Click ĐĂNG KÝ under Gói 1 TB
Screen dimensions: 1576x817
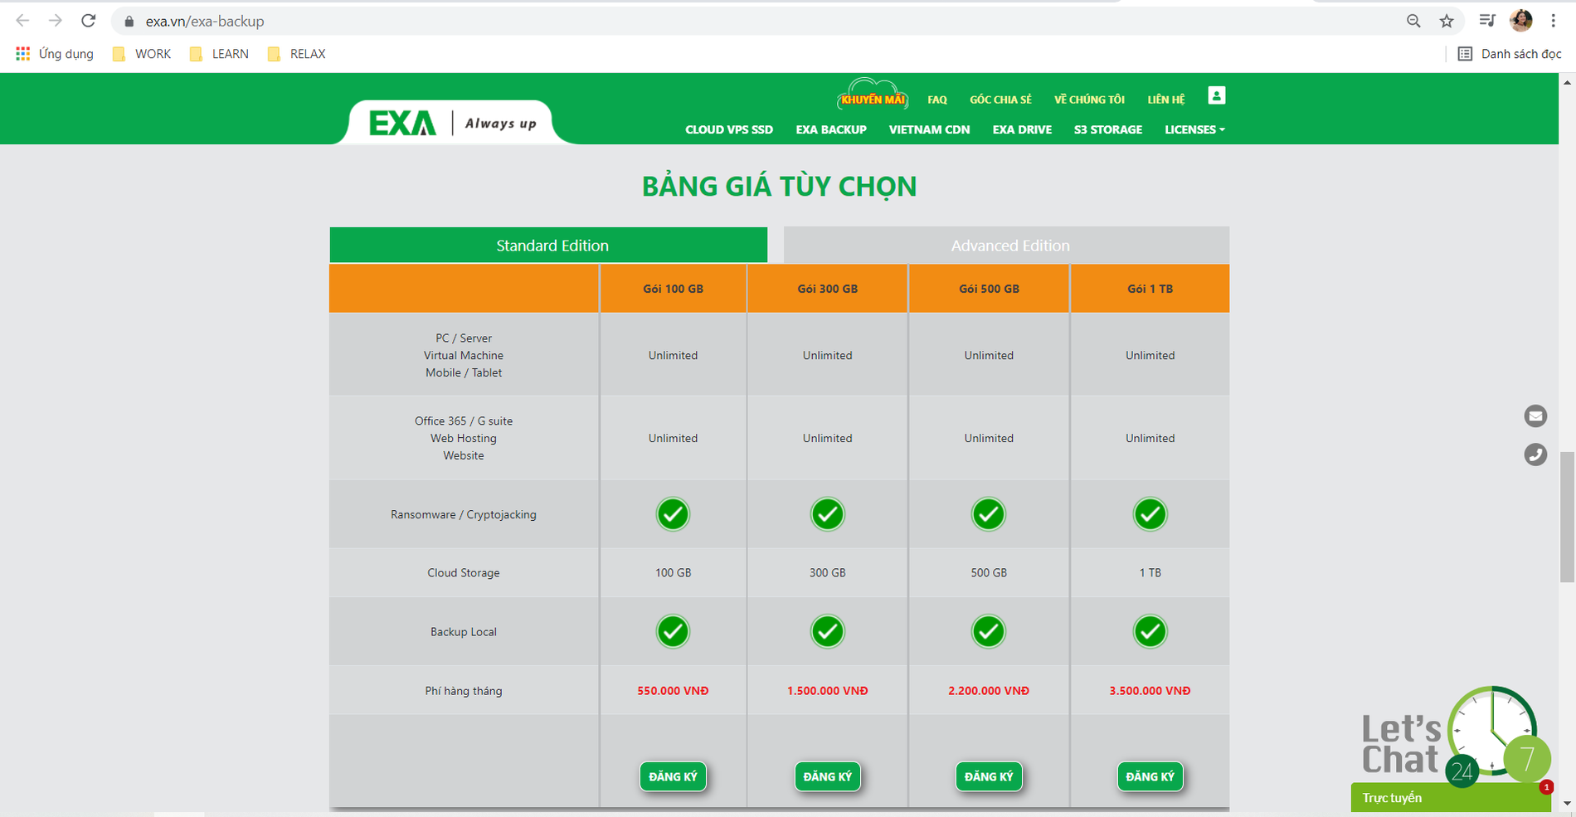click(1150, 776)
